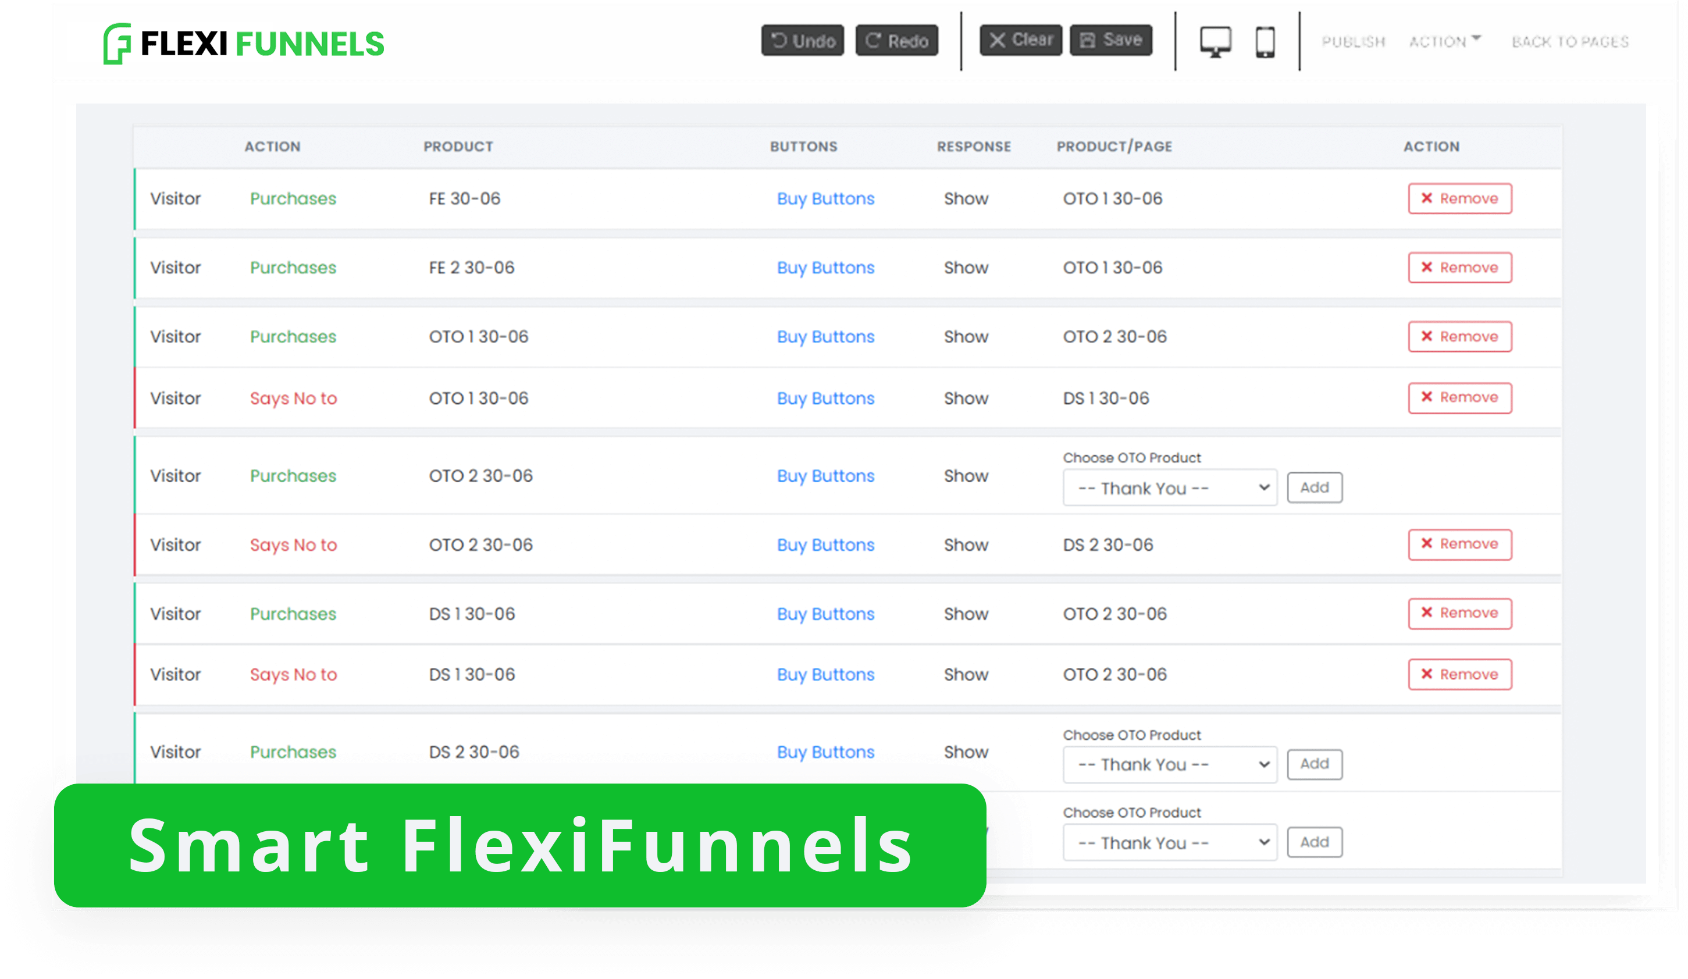The image size is (1688, 979).
Task: Open the Thank You dropdown on the DS 2 30-06 row
Action: pyautogui.click(x=1170, y=764)
